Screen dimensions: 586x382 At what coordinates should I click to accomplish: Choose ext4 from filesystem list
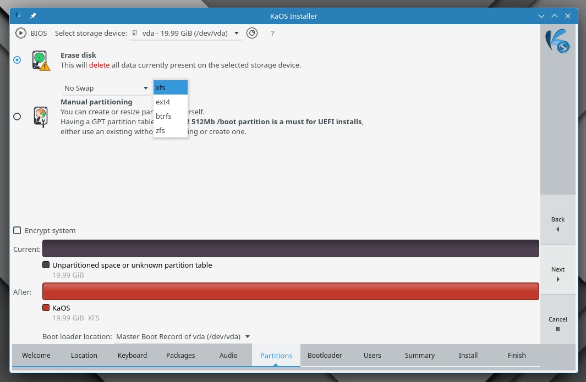tap(171, 102)
